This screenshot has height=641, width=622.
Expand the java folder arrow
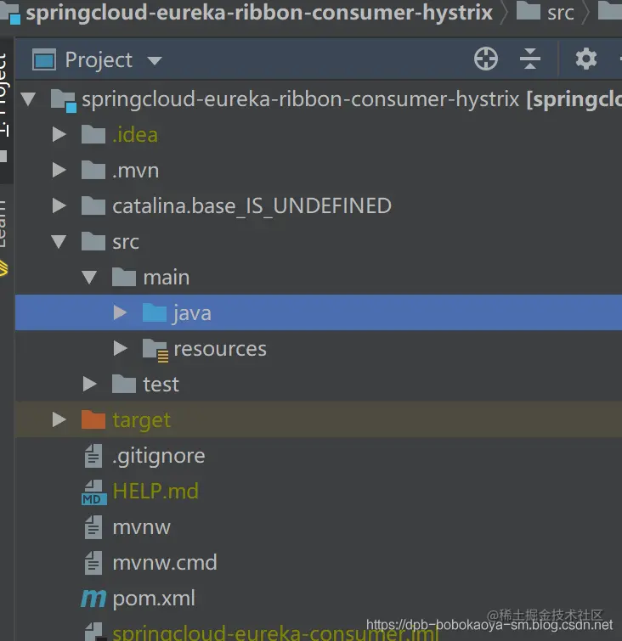[x=120, y=312]
